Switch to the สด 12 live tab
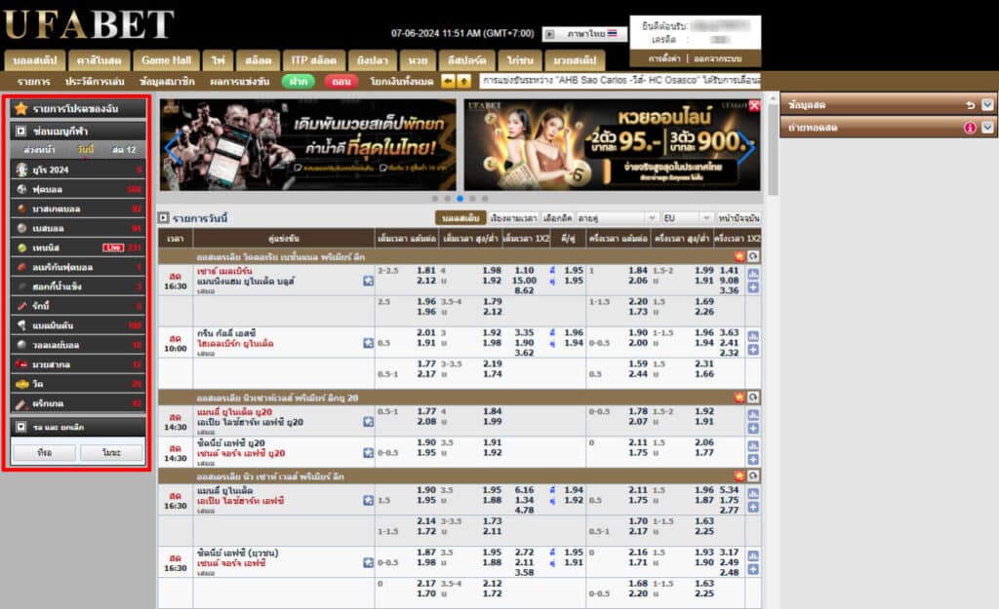 coord(124,150)
